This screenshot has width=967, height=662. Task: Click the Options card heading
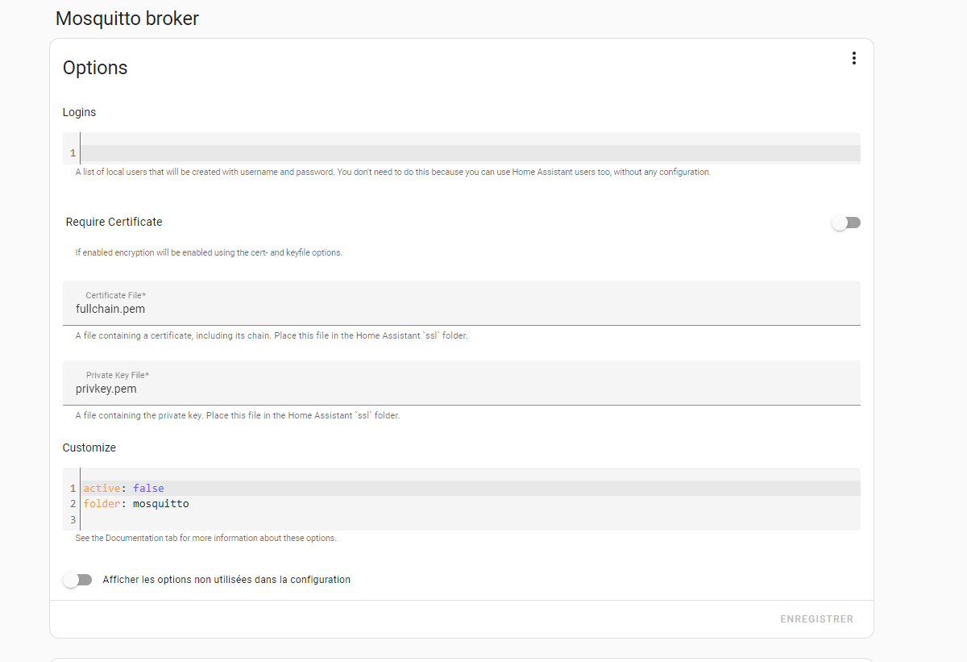[95, 68]
